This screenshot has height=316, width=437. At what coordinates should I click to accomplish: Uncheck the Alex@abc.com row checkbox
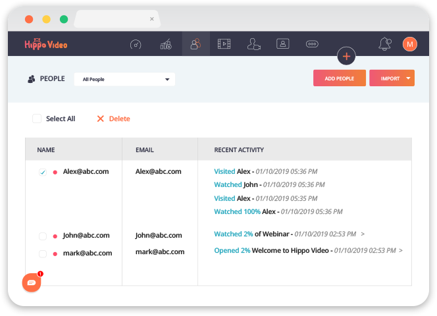(x=43, y=172)
